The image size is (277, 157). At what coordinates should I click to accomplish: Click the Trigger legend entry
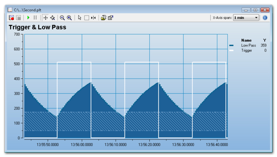pos(247,50)
